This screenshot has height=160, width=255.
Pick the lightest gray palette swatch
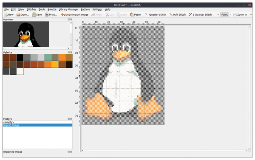(x=41, y=57)
